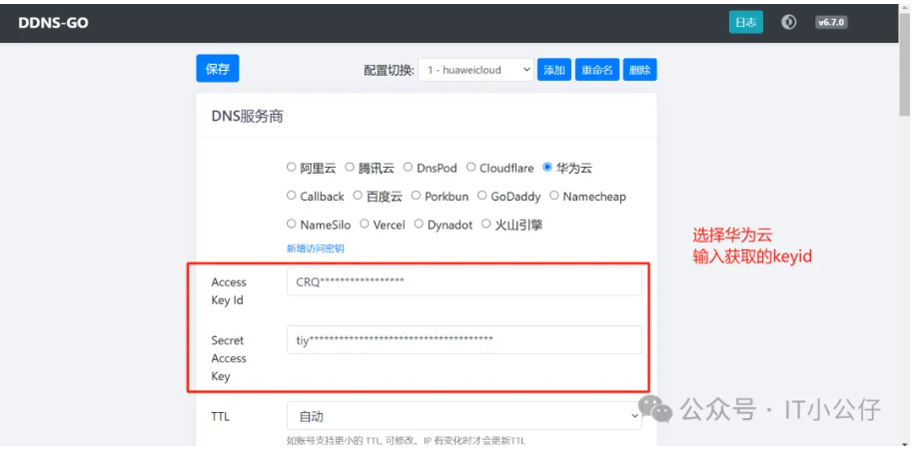Choose DnsPod as DNS provider
This screenshot has width=917, height=452.
(x=408, y=168)
